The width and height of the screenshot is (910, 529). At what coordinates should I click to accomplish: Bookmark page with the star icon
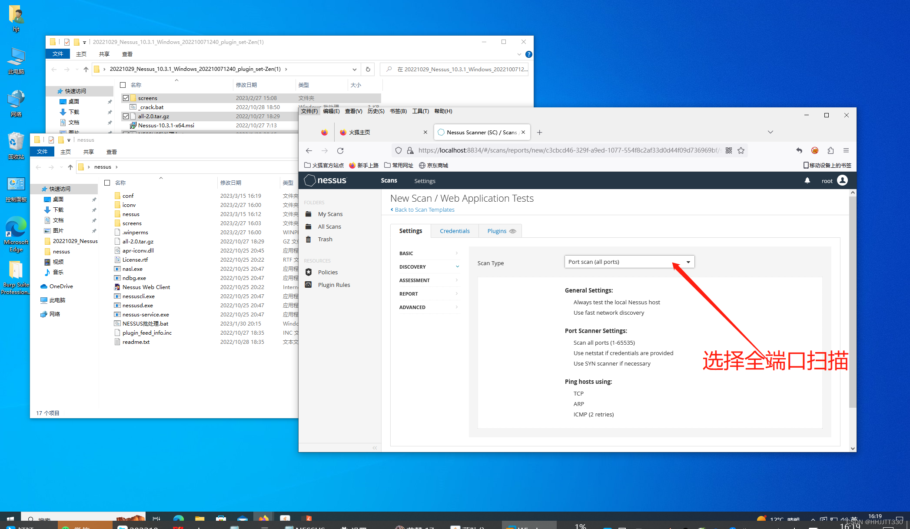click(741, 150)
